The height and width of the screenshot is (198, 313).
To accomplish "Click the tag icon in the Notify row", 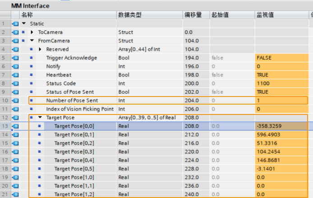I will [x=15, y=66].
